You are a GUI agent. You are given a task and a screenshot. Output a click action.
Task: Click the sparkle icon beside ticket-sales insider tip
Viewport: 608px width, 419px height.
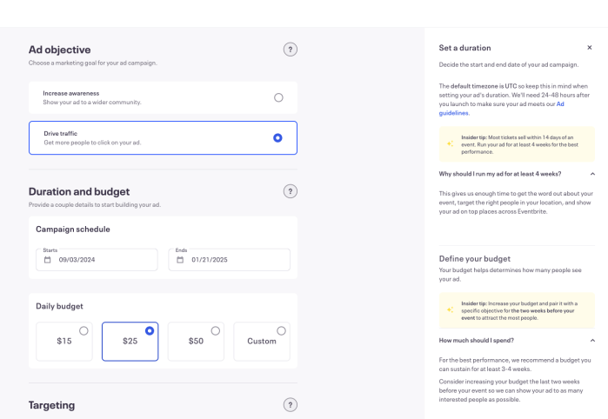(450, 143)
